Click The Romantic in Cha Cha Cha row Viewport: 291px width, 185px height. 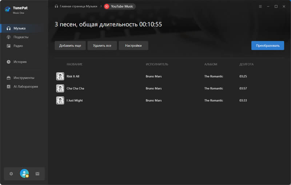coord(214,88)
